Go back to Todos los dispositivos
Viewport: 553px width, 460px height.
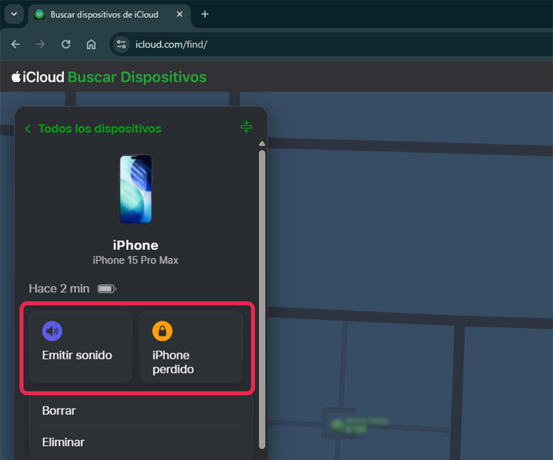click(93, 129)
